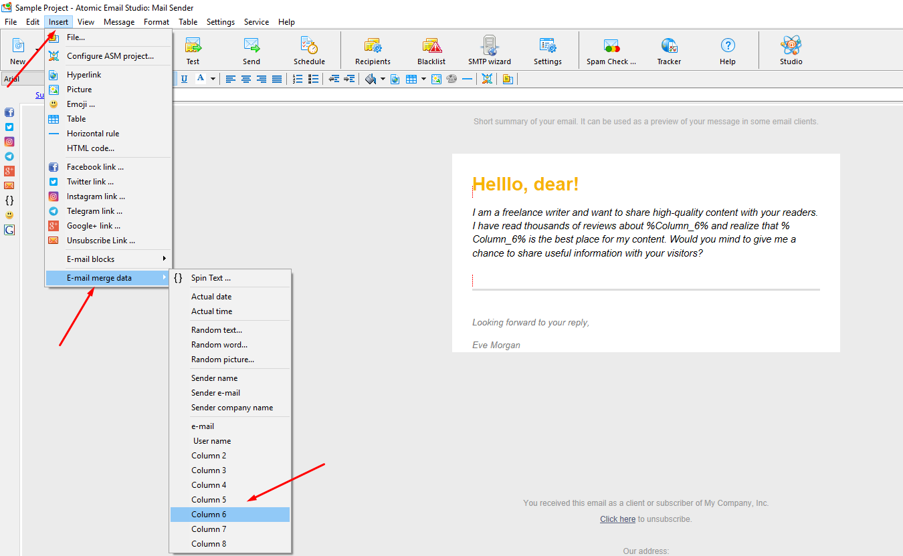
Task: Click the Recipients toolbar icon
Action: point(373,51)
